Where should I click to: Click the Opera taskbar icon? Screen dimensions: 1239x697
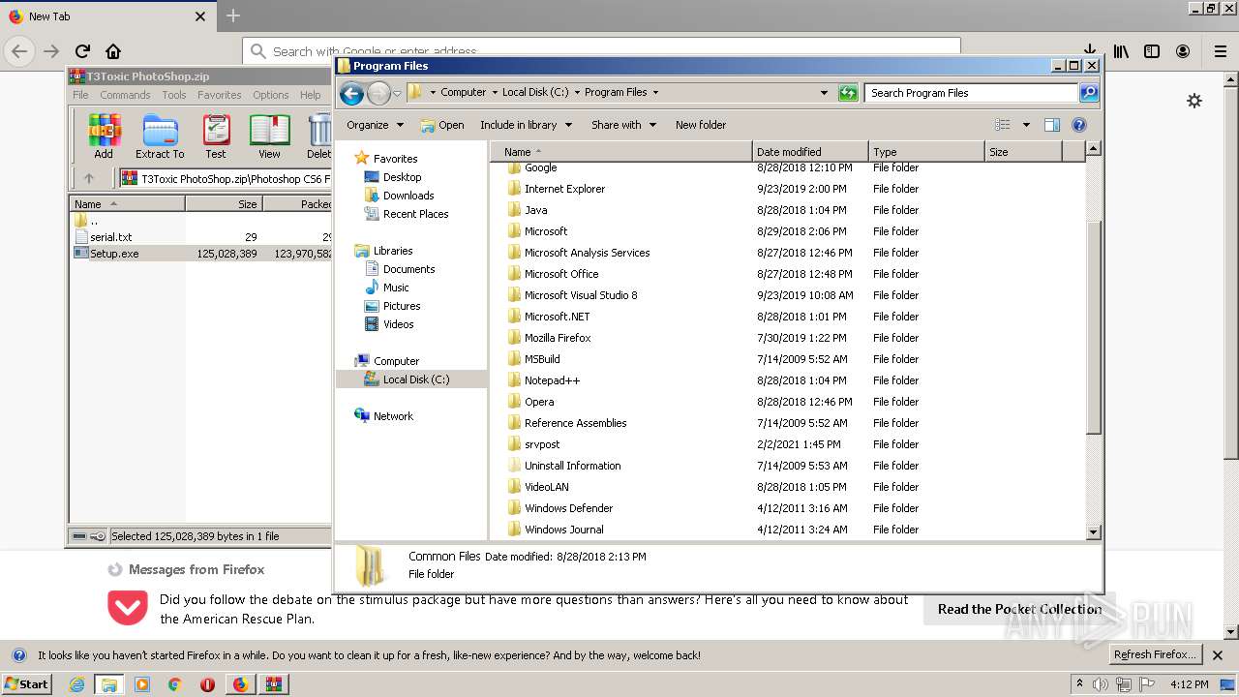[207, 684]
